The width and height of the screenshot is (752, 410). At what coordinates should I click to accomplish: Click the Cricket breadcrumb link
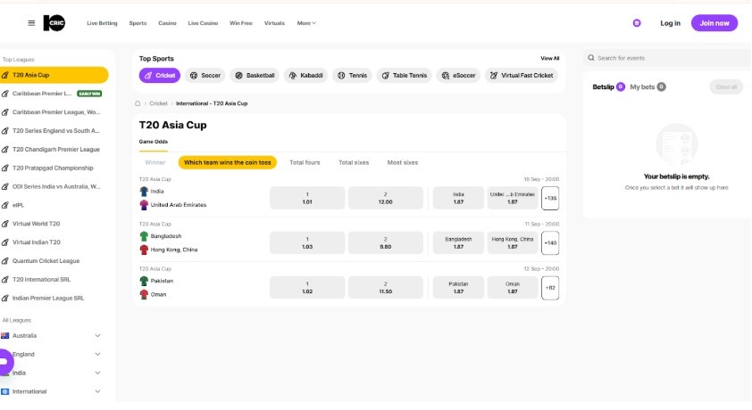(158, 103)
